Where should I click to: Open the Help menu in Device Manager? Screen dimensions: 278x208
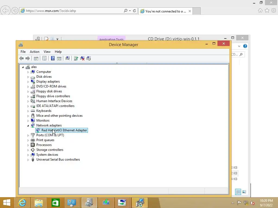click(58, 52)
